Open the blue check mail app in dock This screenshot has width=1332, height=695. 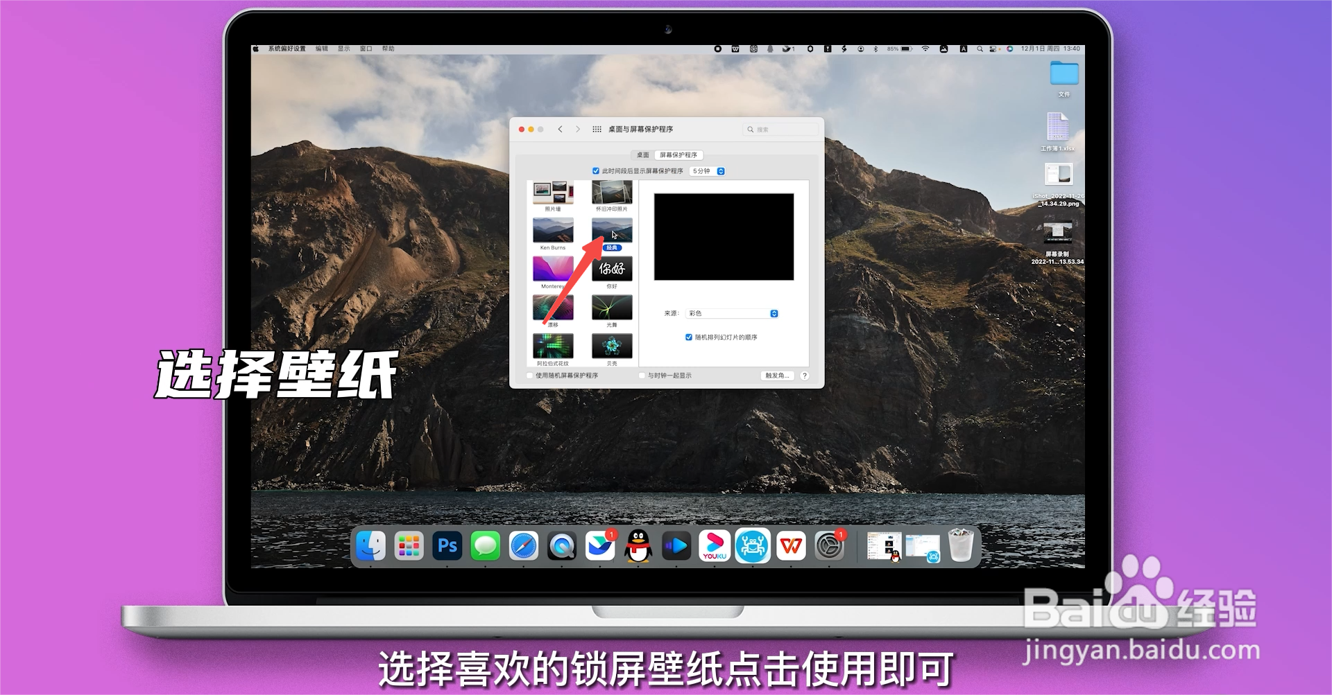(x=600, y=546)
